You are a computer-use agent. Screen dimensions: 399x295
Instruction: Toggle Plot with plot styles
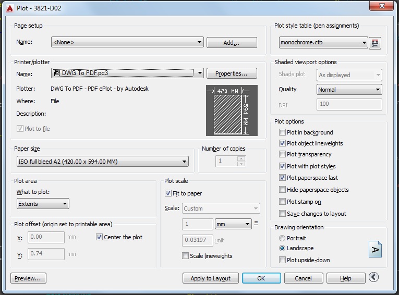click(282, 166)
